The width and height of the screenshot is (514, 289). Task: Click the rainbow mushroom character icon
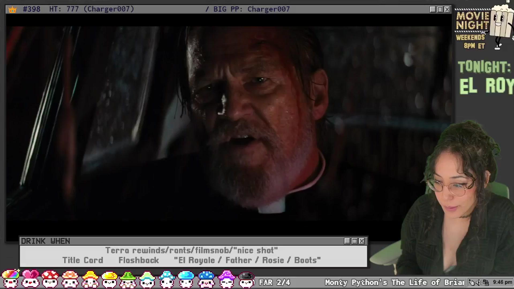10,279
